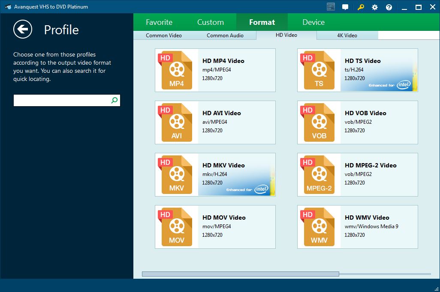The height and width of the screenshot is (292, 440).
Task: Show the Common Video category
Action: (164, 35)
